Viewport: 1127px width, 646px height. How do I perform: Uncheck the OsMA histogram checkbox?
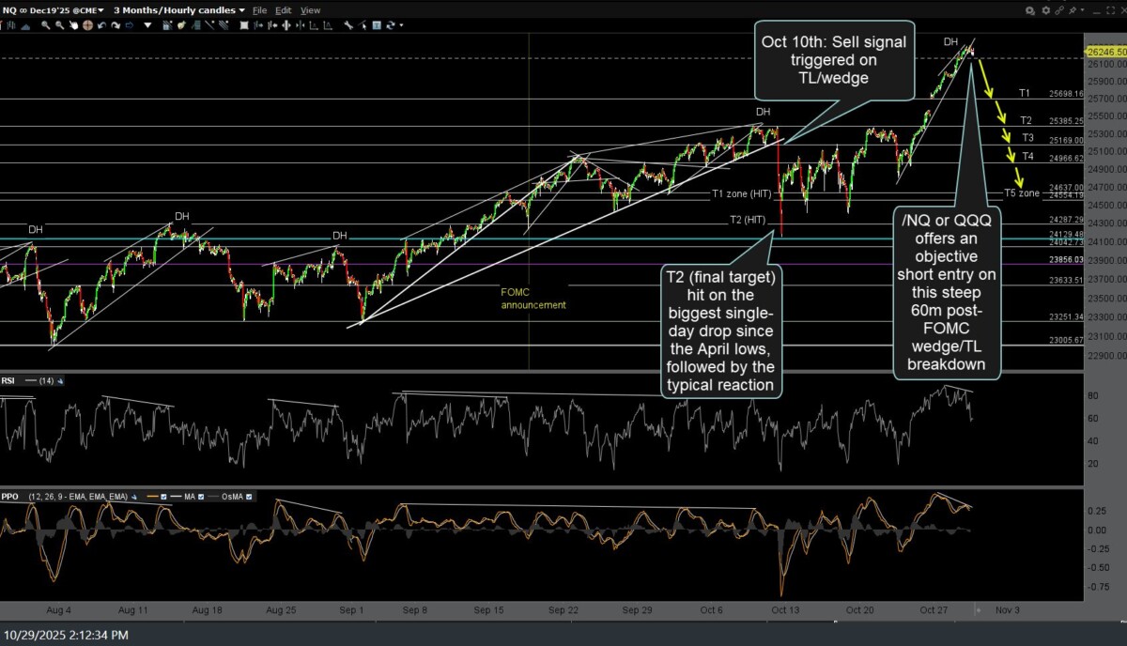246,496
